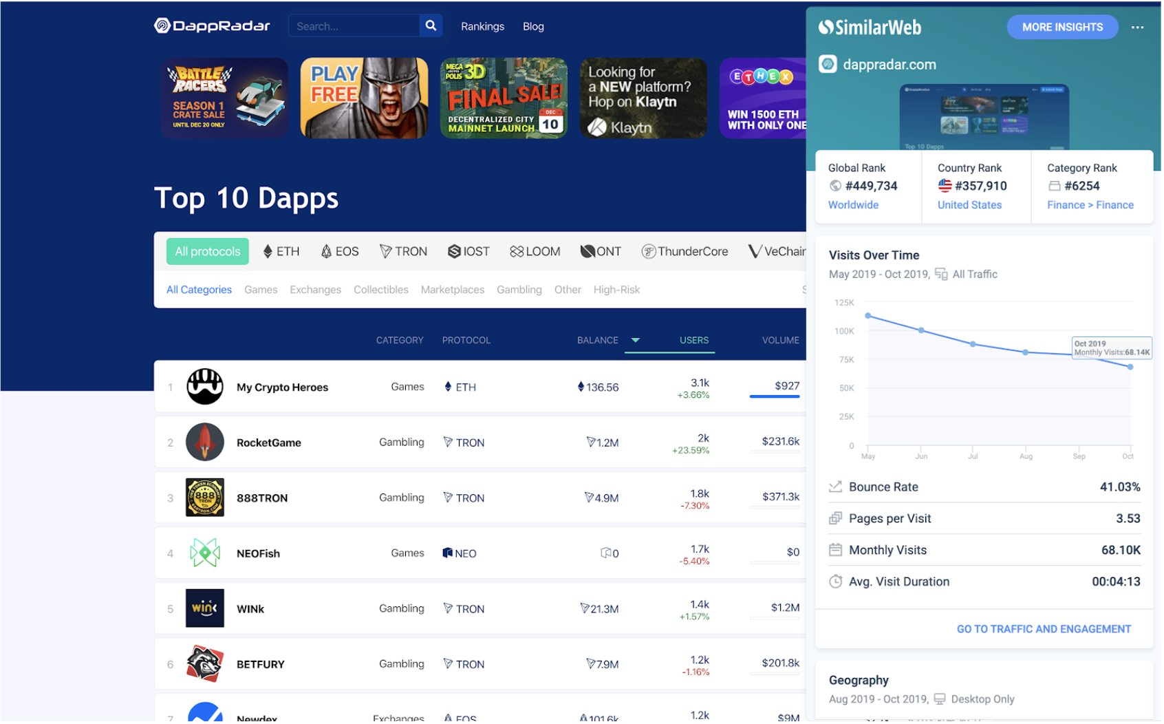Click the Oct data point on chart
This screenshot has width=1164, height=724.
point(1130,367)
